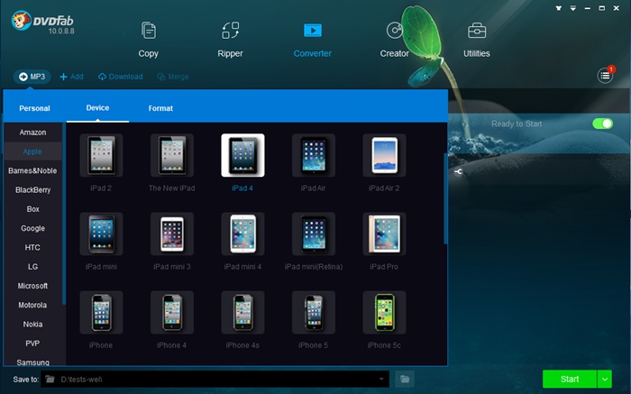Switch to the Format tab
Screen dimensions: 631x394
click(x=160, y=108)
